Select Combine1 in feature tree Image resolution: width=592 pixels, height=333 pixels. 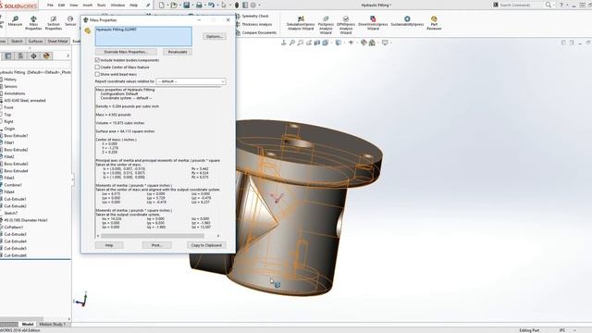[13, 185]
